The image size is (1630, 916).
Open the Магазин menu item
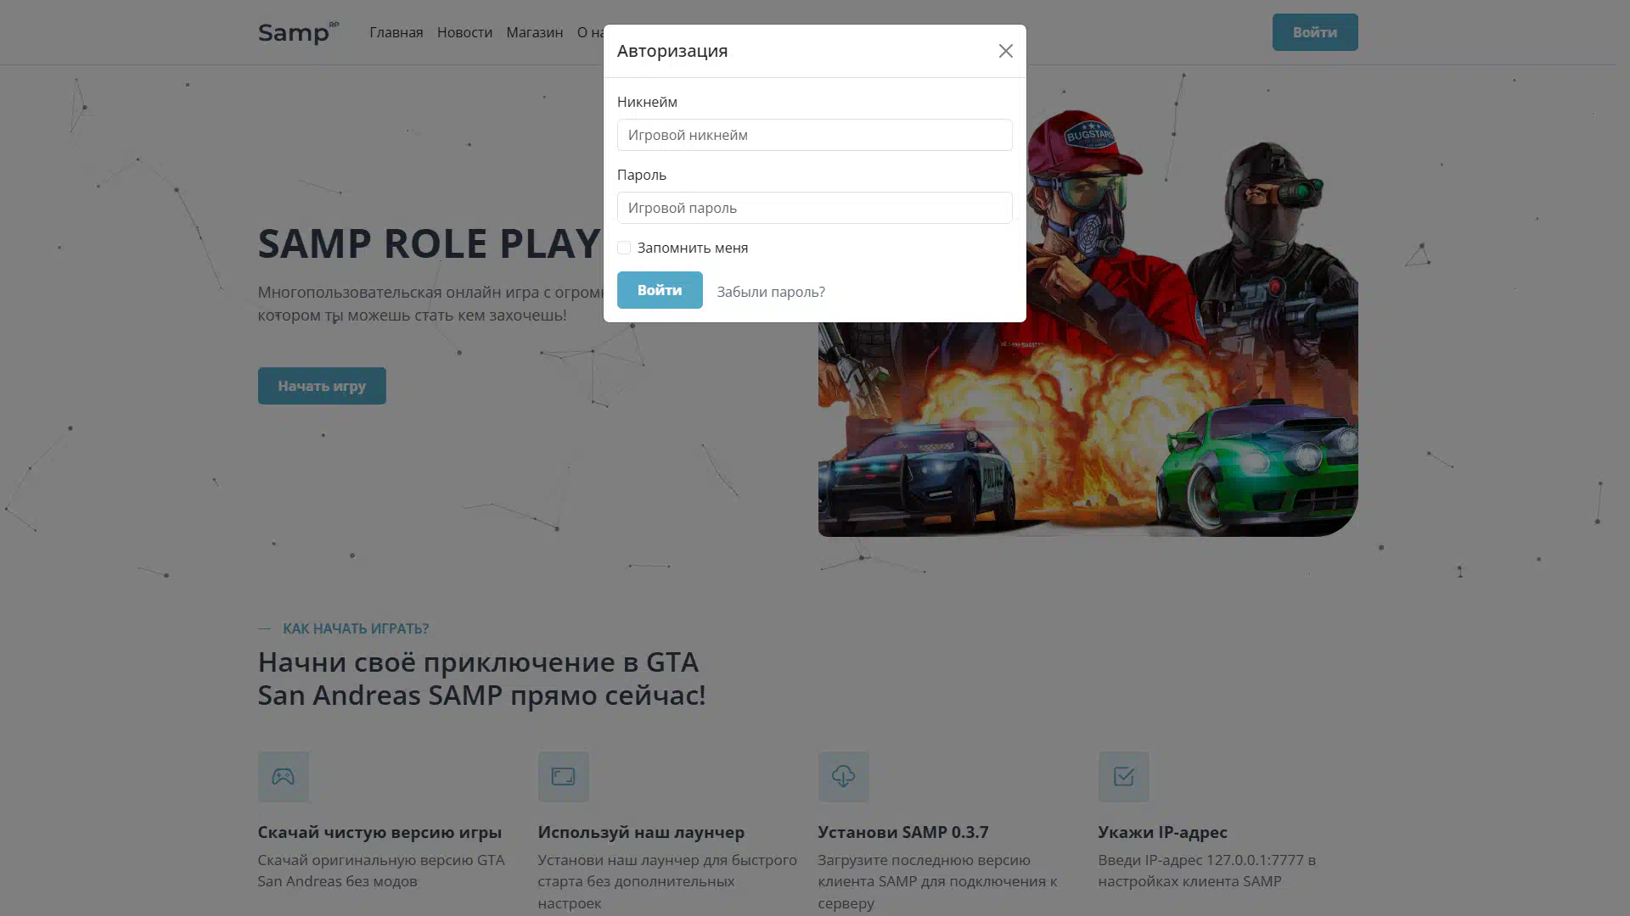(534, 32)
